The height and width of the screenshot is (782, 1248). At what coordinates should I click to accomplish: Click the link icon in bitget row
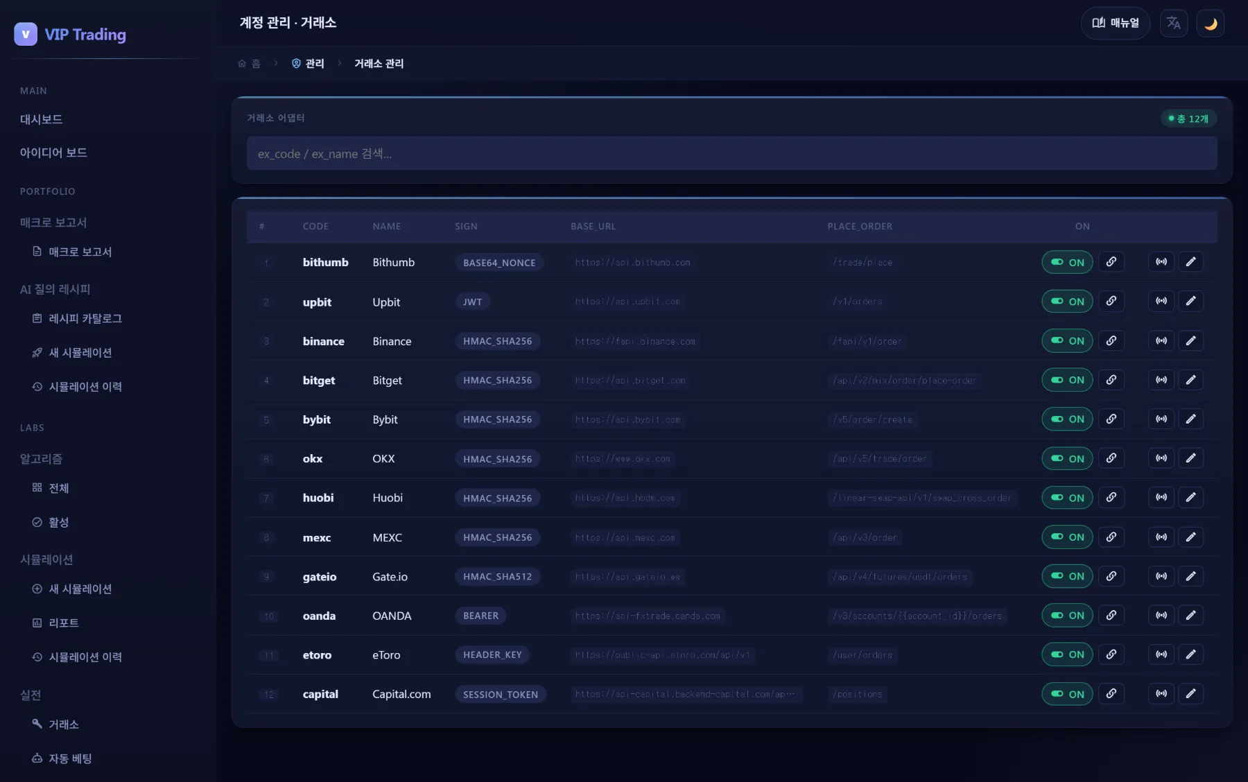pos(1111,380)
